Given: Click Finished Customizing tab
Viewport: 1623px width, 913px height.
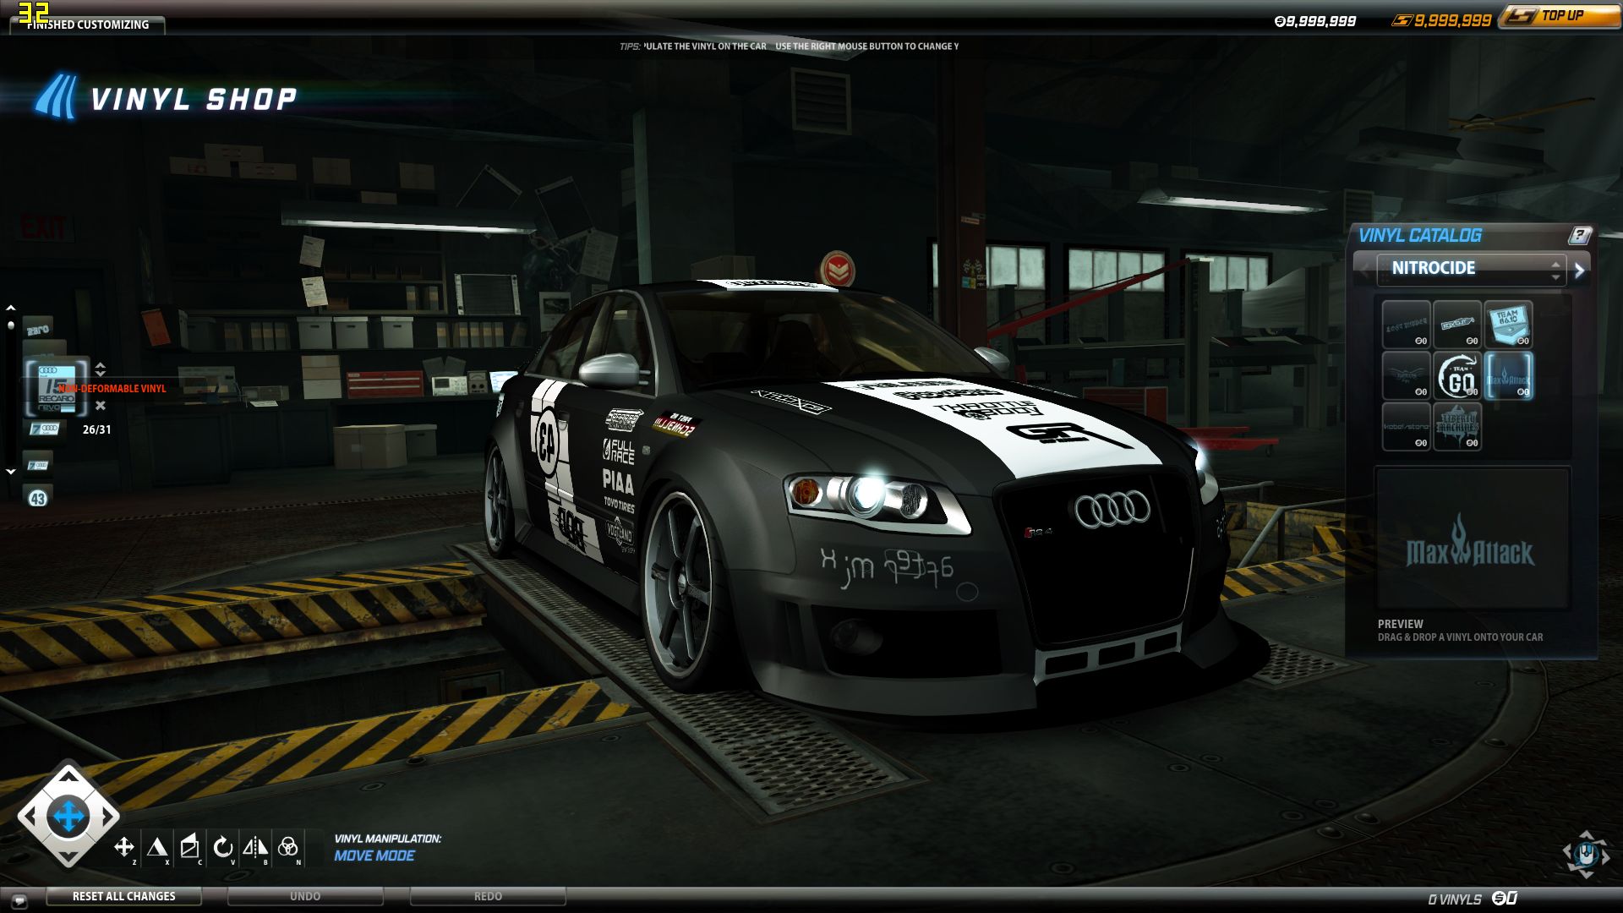Looking at the screenshot, I should click(88, 25).
